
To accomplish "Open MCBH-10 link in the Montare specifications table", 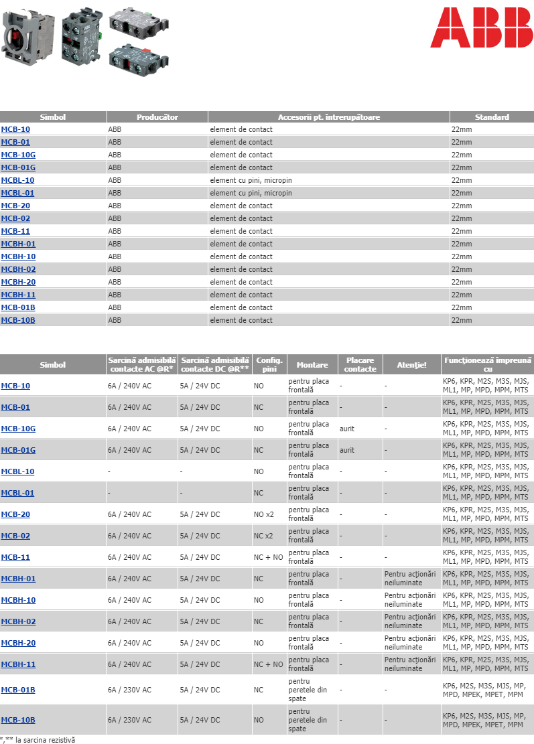I will coord(18,600).
